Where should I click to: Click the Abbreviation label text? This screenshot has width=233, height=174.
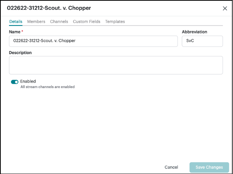pos(195,32)
